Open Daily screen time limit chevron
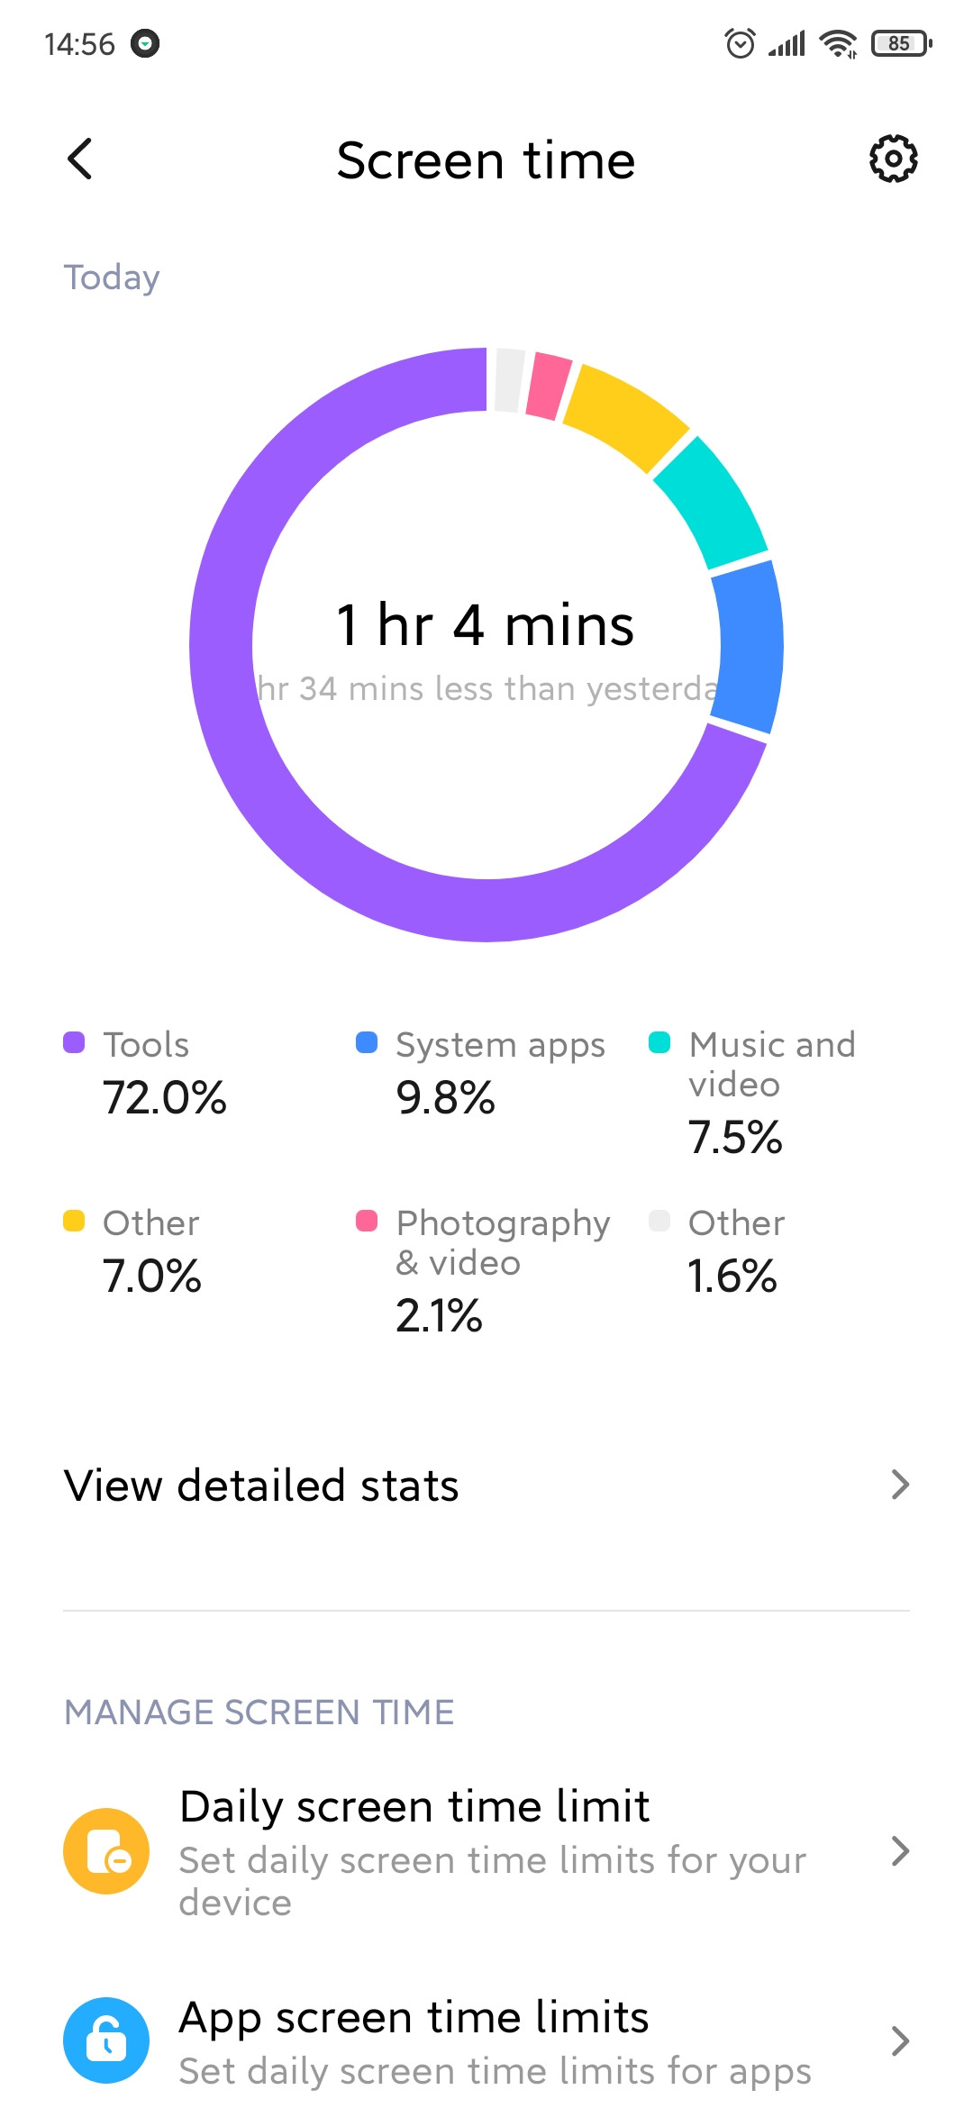The width and height of the screenshot is (973, 2108). (x=900, y=1851)
